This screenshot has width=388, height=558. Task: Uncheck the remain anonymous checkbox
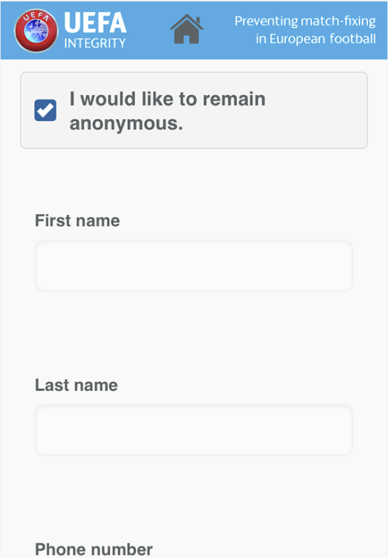pos(45,110)
